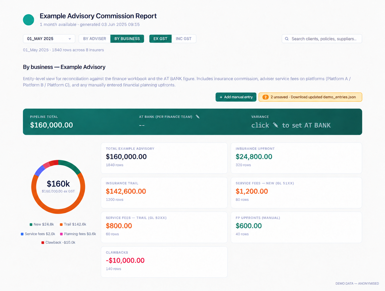The image size is (385, 291).
Task: Click the "1840 rows across 8 insurers" summary line
Action: [x=78, y=50]
